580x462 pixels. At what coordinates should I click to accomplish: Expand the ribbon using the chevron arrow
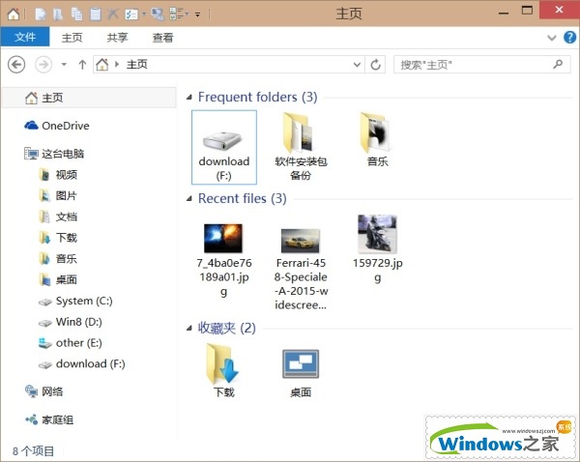[551, 38]
